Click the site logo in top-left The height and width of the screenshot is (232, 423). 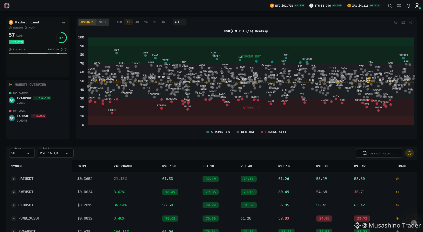[x=7, y=6]
